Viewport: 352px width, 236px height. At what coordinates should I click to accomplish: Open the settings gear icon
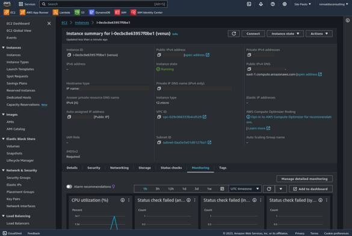click(285, 4)
